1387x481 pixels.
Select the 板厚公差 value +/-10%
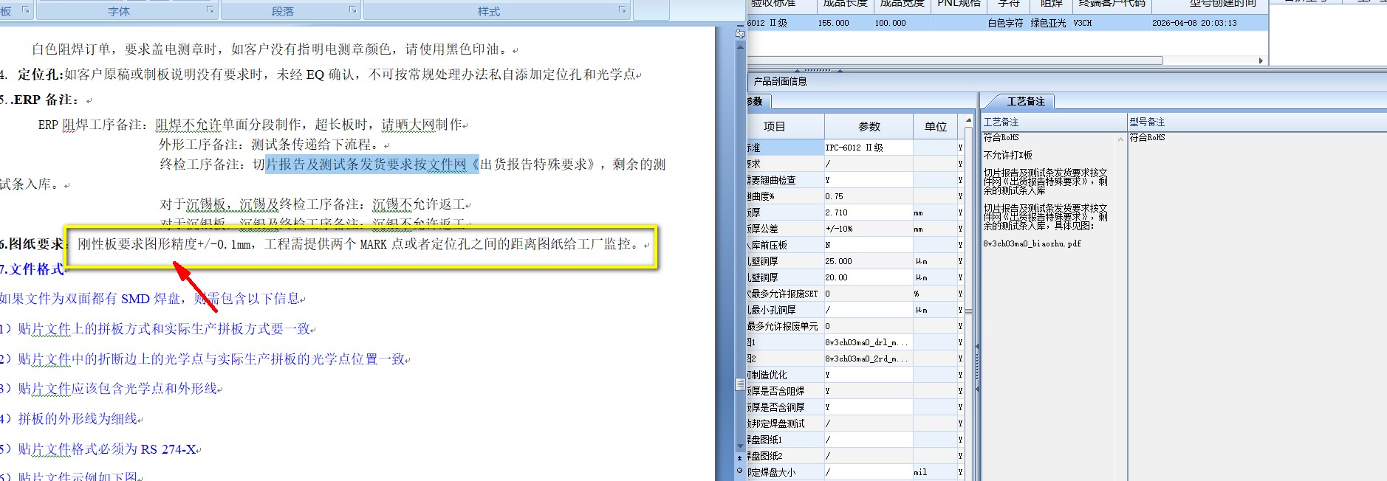pyautogui.click(x=869, y=229)
